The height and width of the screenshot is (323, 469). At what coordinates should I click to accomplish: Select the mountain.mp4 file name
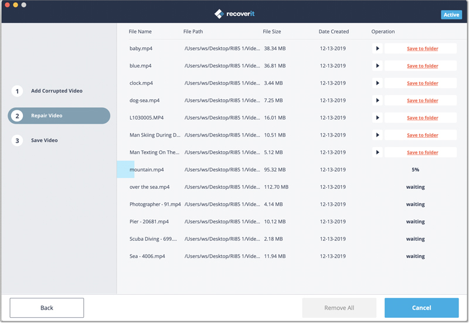(x=147, y=169)
